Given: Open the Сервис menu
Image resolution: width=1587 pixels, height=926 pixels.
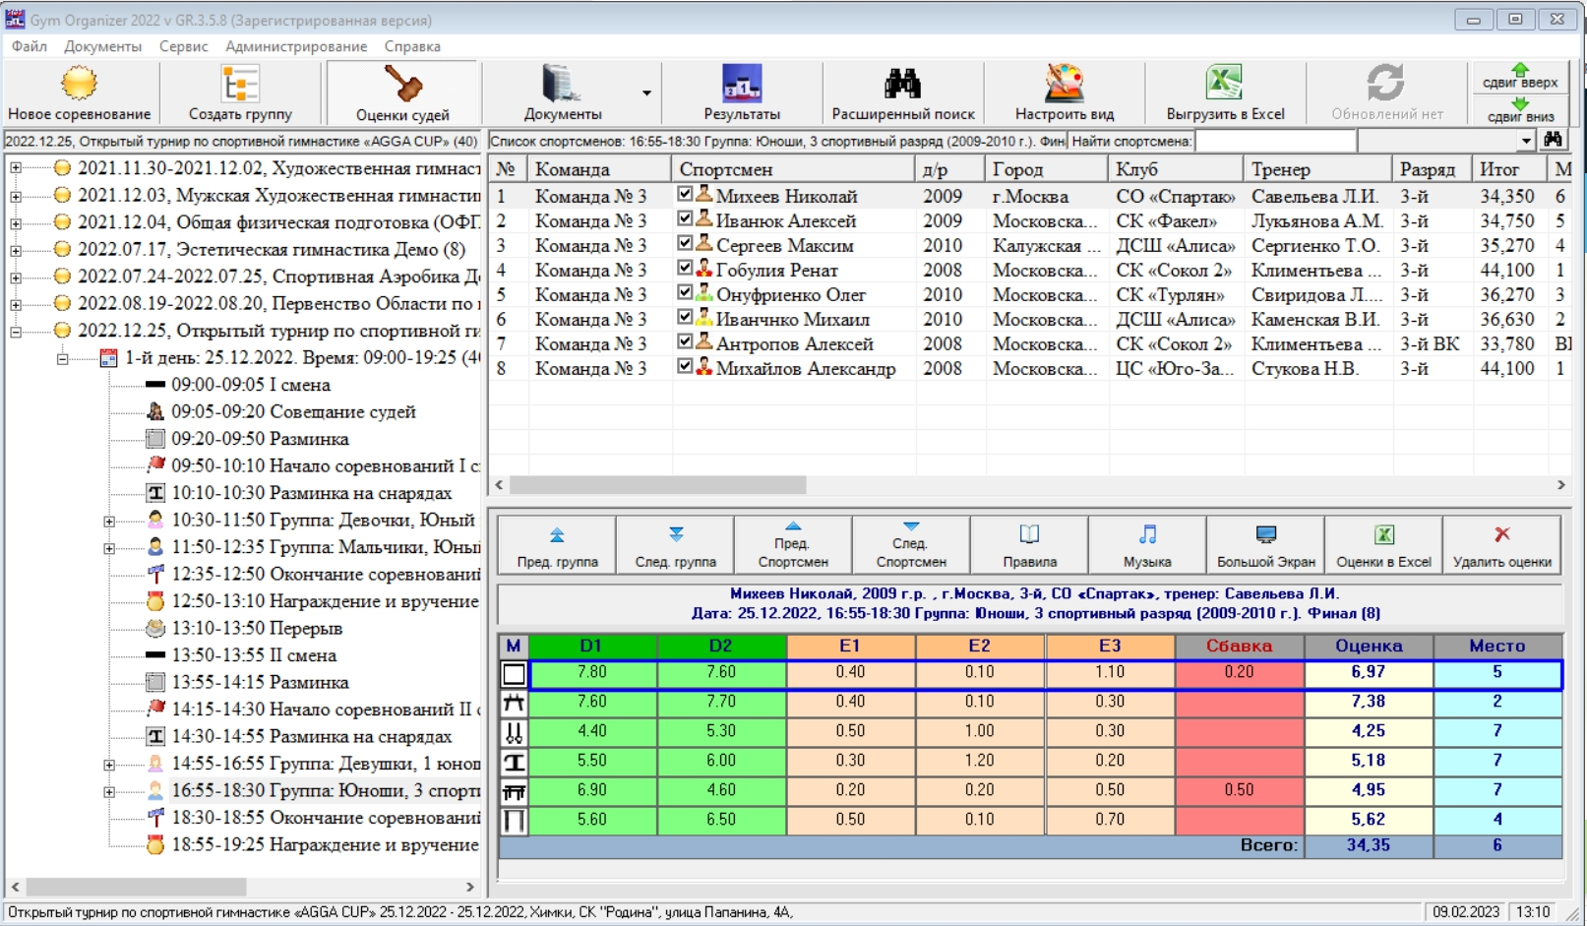Looking at the screenshot, I should 183,46.
